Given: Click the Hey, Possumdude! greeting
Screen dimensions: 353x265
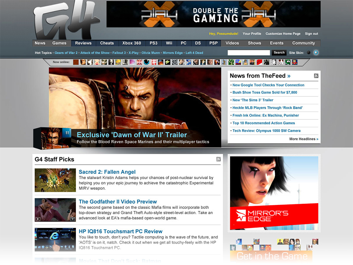Looking at the screenshot, I should 223,34.
